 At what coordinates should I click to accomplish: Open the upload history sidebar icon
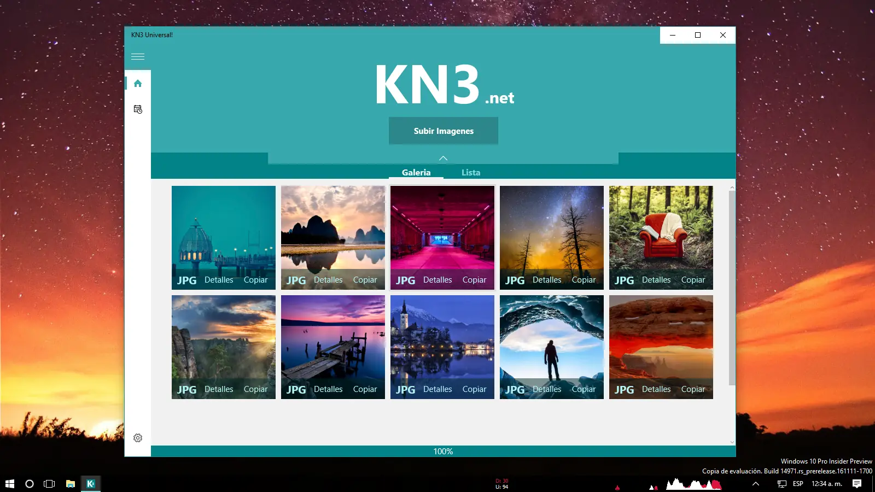coord(138,109)
